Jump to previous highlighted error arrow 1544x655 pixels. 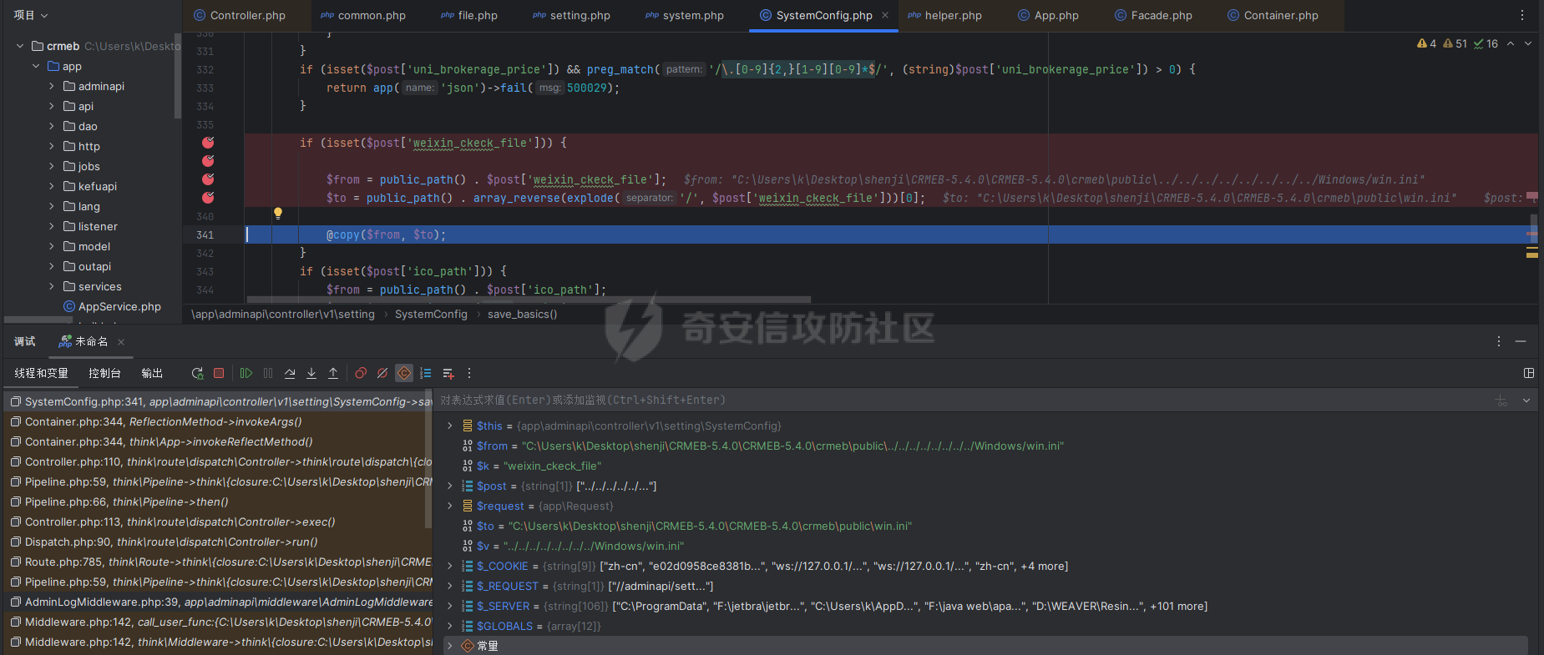tap(1511, 43)
